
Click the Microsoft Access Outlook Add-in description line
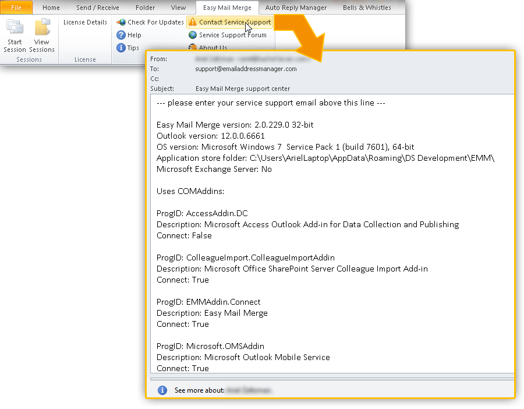coord(308,224)
